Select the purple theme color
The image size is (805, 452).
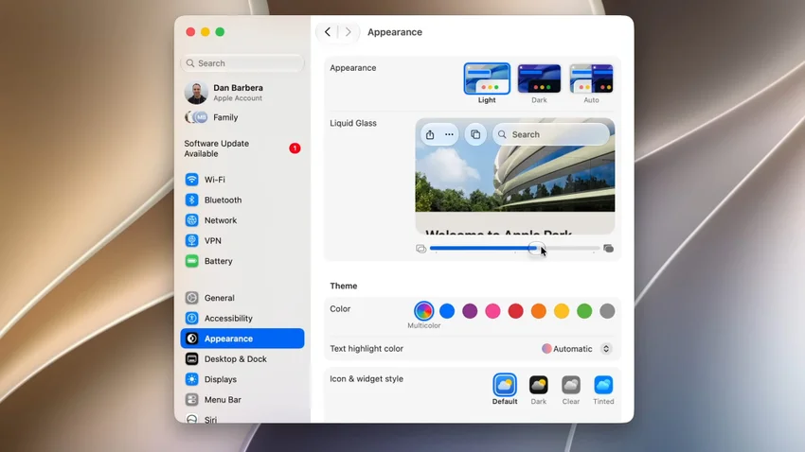click(x=470, y=310)
